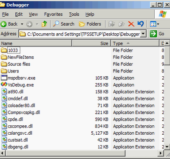
Task: Sort by the Size column header
Action: coord(91,43)
